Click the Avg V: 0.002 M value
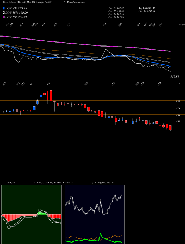 pos(147,8)
